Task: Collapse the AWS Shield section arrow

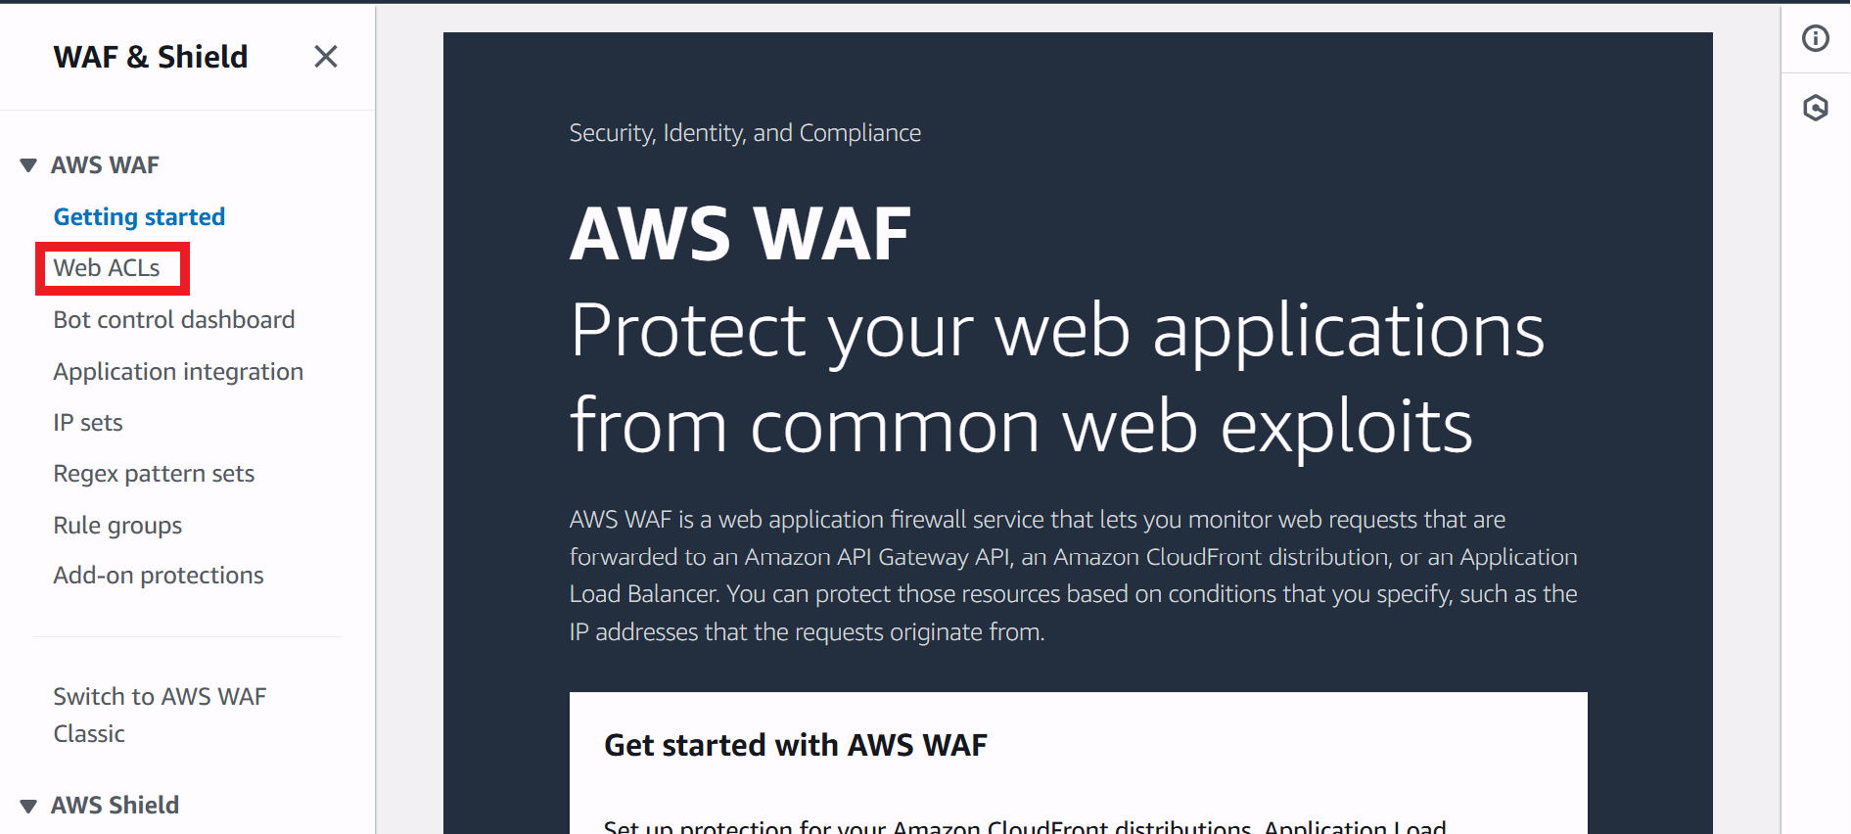Action: point(28,806)
